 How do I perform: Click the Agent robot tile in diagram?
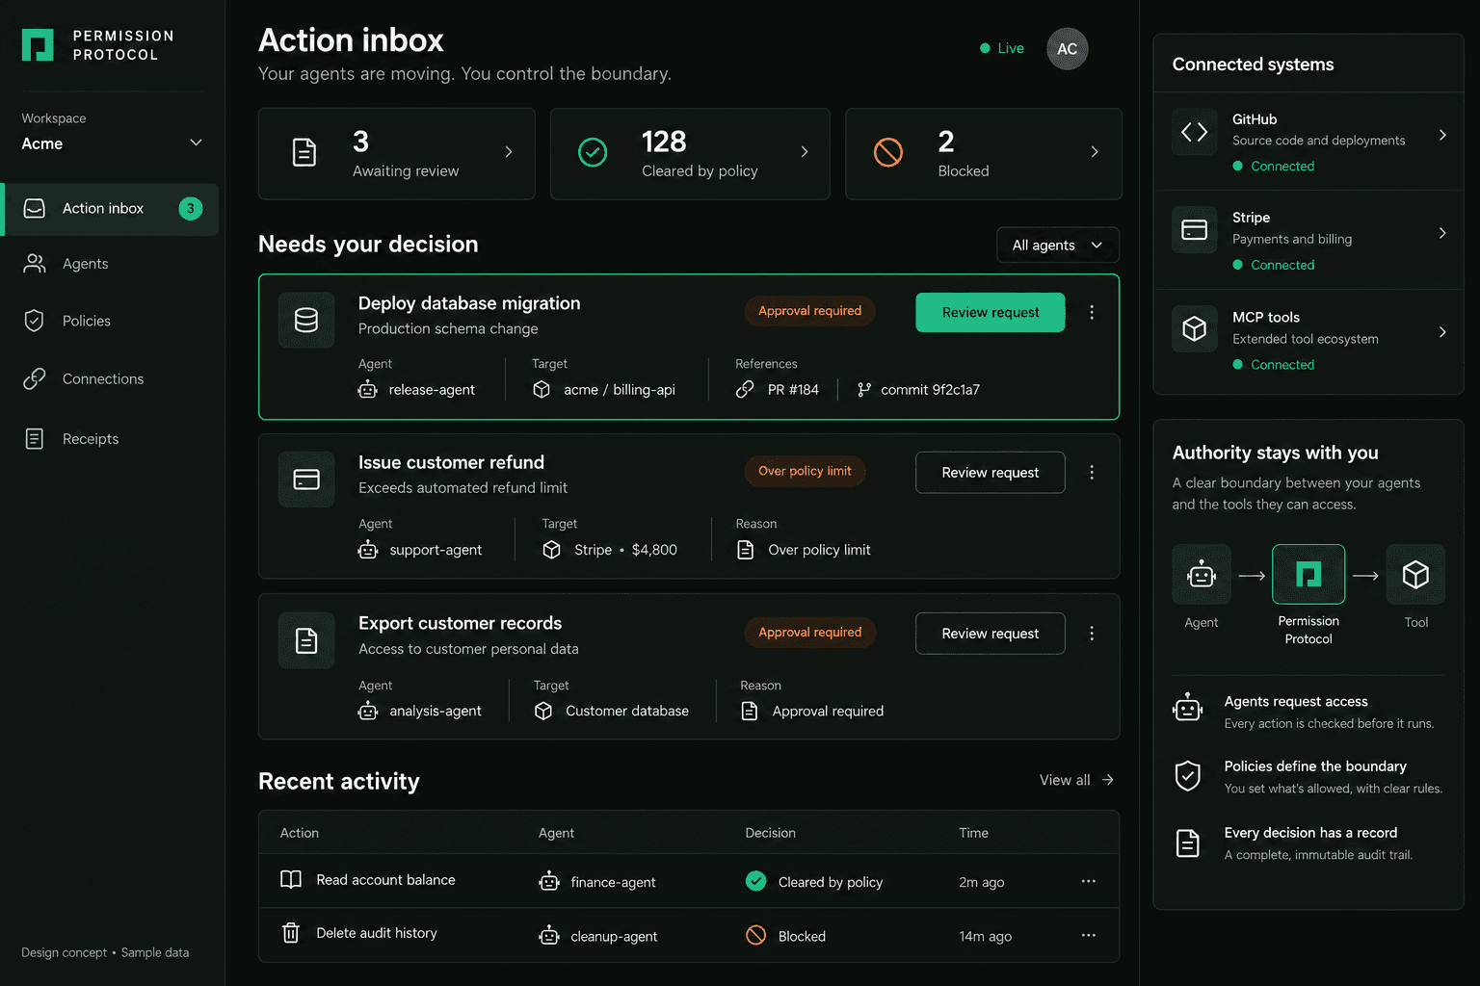coord(1202,575)
